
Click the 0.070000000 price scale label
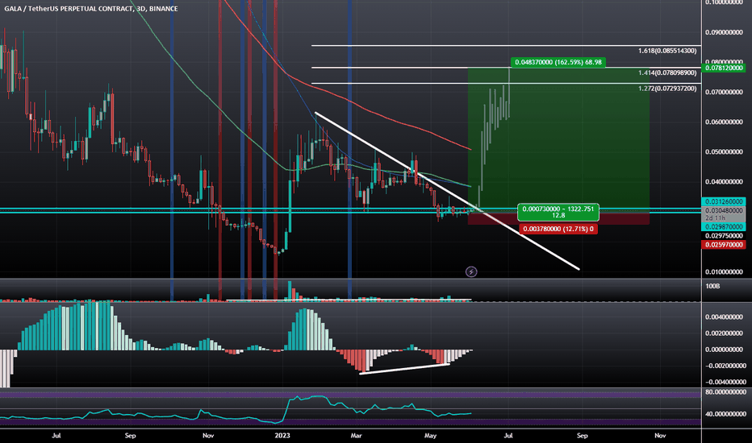coord(724,92)
